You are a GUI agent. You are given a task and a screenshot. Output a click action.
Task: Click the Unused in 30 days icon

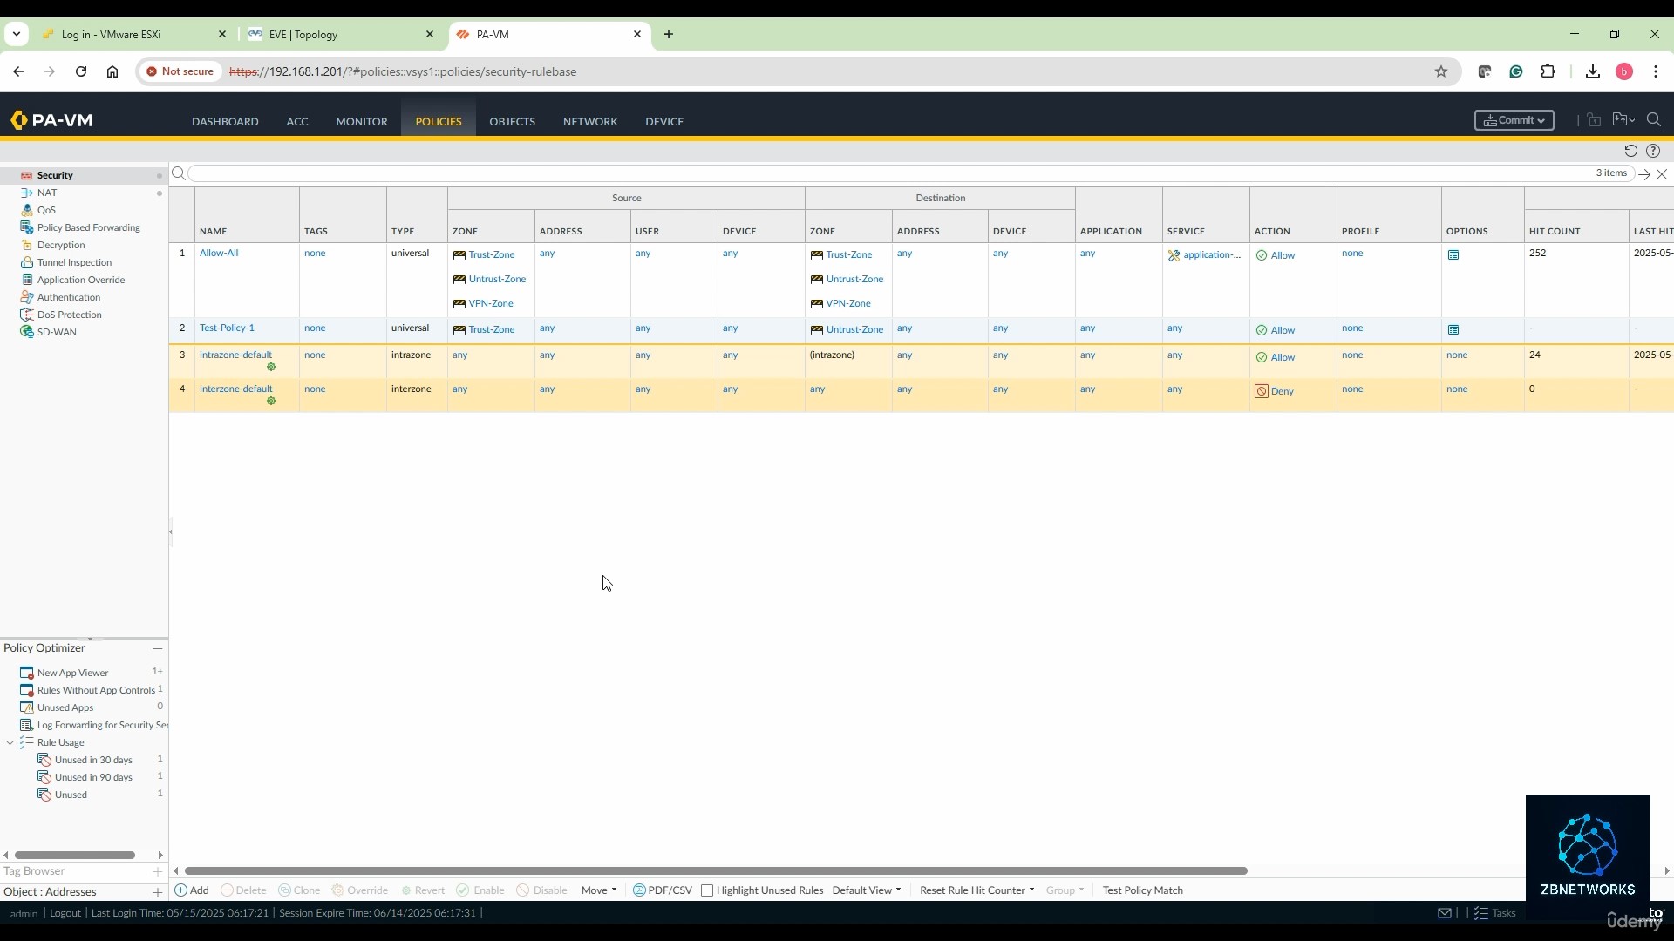tap(44, 760)
